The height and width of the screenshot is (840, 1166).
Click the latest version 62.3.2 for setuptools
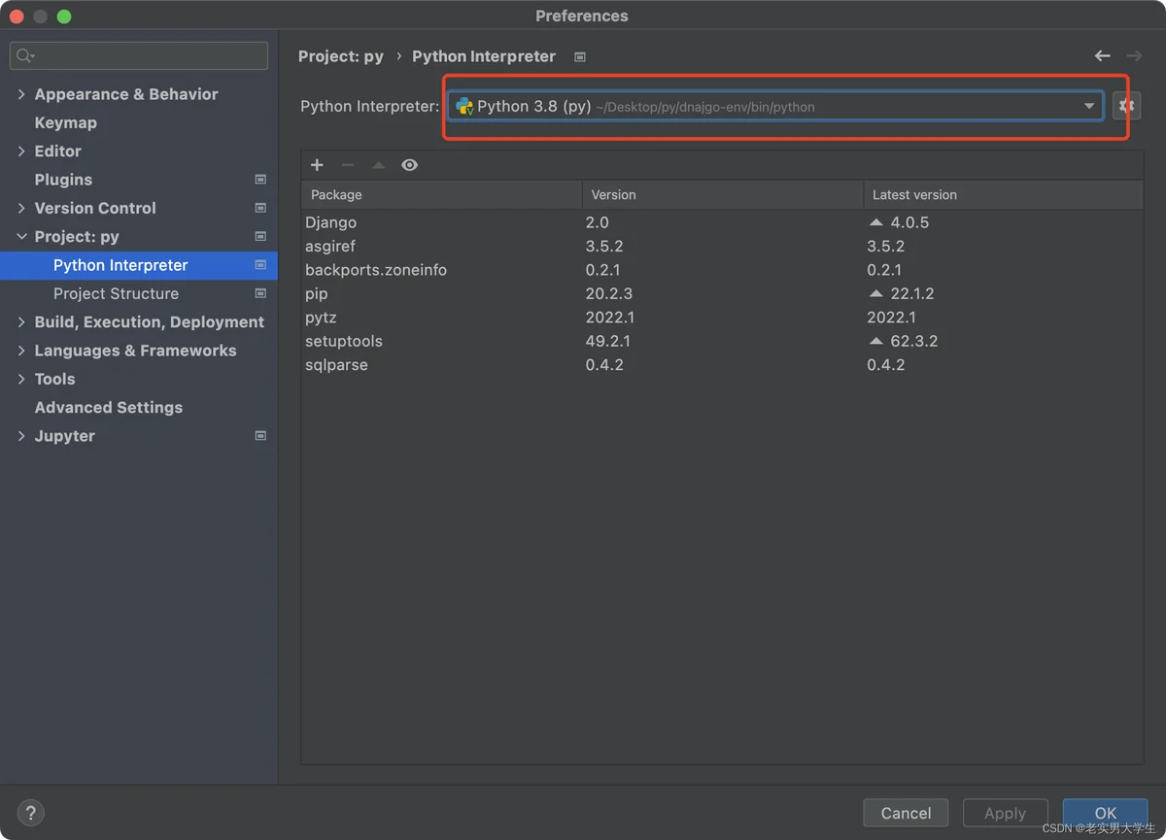pyautogui.click(x=914, y=341)
